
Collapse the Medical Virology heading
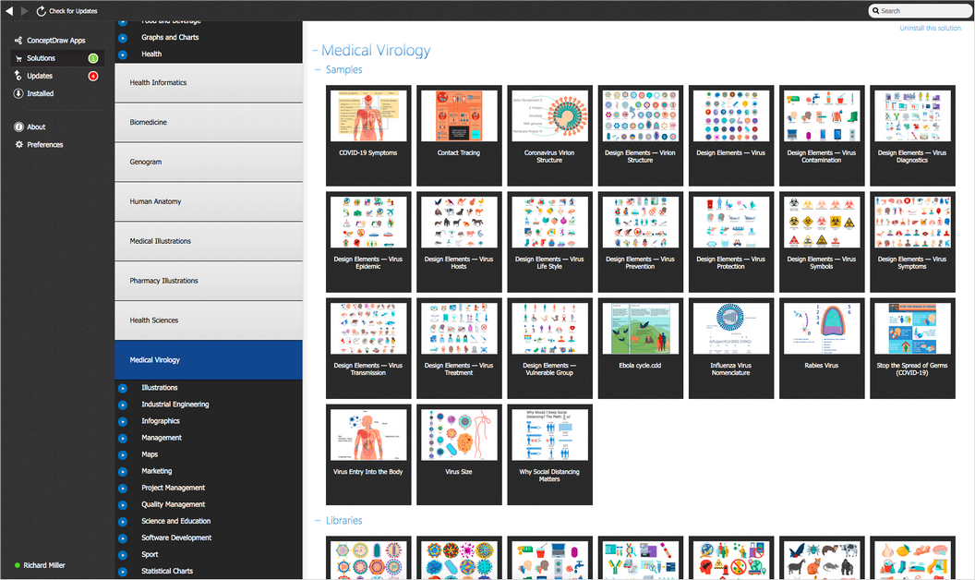[315, 51]
